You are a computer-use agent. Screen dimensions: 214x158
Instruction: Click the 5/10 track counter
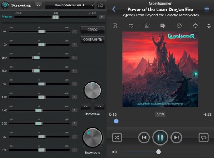point(160,114)
